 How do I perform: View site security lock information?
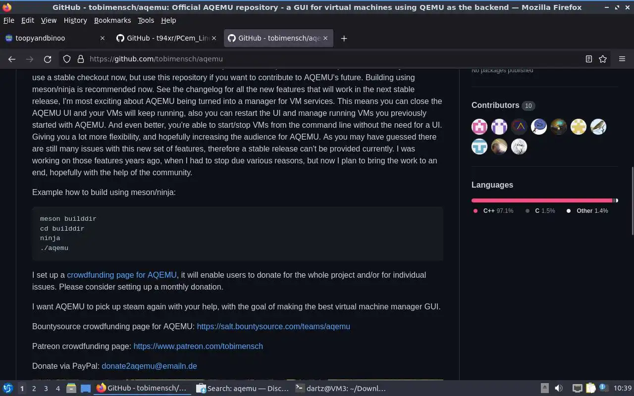tap(81, 59)
